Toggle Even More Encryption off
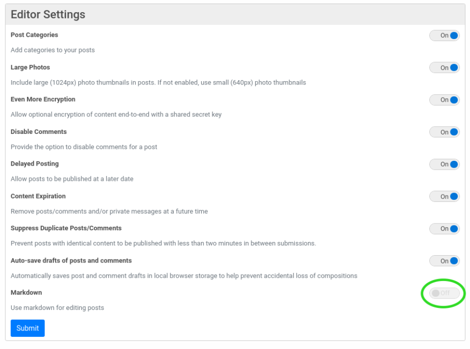 [444, 100]
